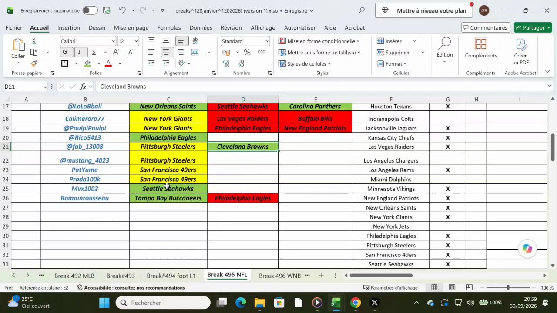The height and width of the screenshot is (313, 557).
Task: Open the Insérer dropdown arrow
Action: [414, 41]
